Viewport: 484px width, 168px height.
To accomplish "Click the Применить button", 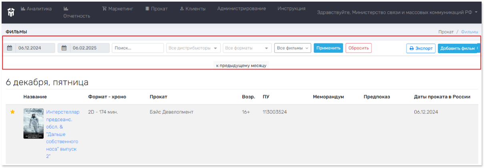I will (328, 48).
